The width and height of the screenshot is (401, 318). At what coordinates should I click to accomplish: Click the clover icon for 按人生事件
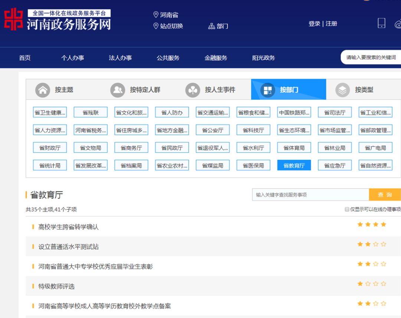point(193,90)
